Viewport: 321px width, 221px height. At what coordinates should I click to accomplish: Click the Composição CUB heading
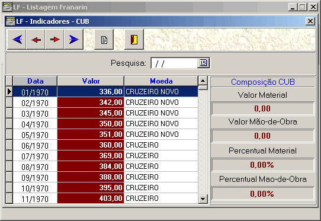click(x=263, y=82)
